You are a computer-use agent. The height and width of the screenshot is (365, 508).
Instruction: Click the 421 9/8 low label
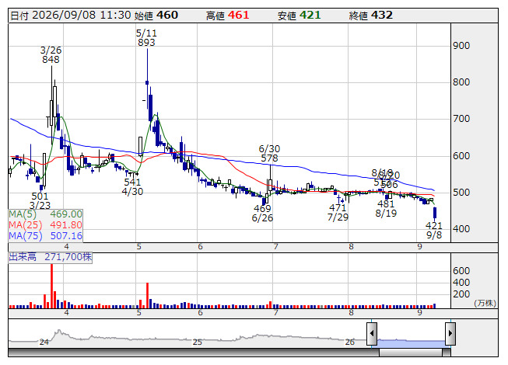(434, 230)
